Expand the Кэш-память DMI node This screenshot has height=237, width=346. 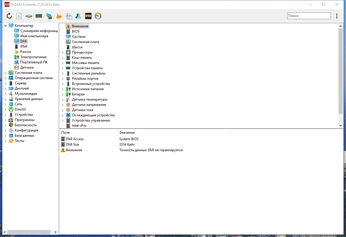click(63, 58)
